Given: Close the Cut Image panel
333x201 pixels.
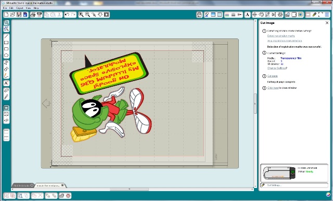Looking at the screenshot, I should (x=327, y=23).
